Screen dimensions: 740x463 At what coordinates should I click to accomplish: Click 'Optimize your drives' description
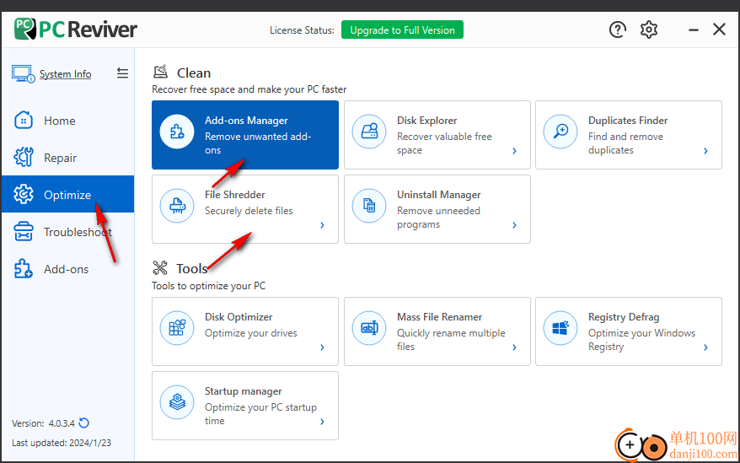(250, 333)
